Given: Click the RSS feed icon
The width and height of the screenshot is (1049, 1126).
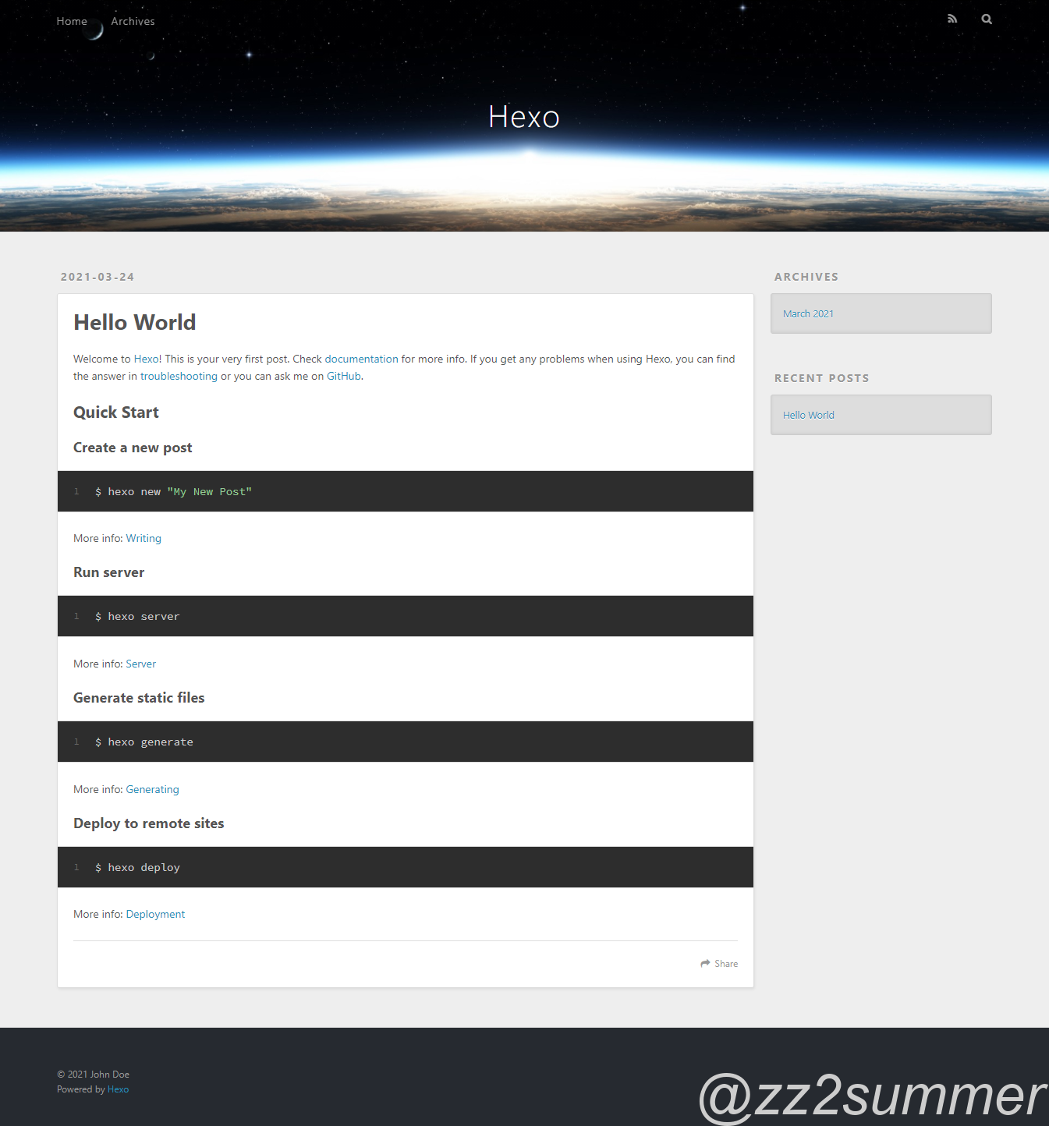Looking at the screenshot, I should pyautogui.click(x=952, y=19).
